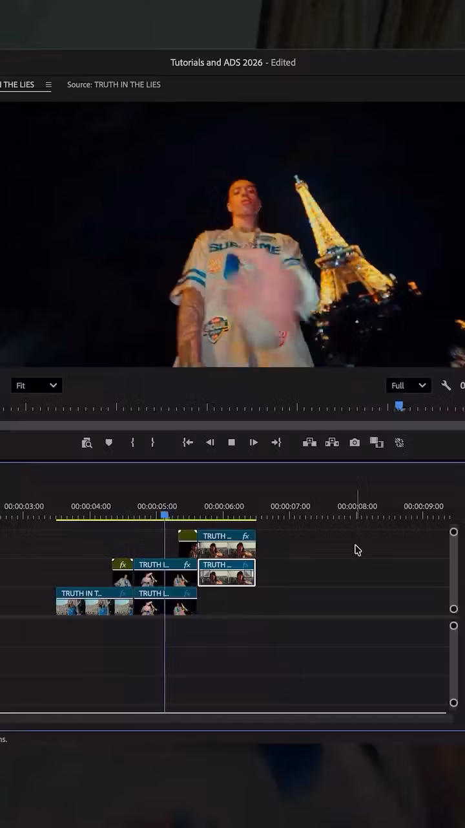This screenshot has height=828, width=465.
Task: Click ruler at 00:00:04:00
Action: 90,507
